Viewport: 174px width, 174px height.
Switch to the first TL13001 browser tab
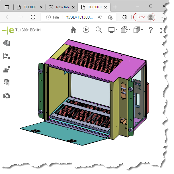pyautogui.click(x=28, y=7)
